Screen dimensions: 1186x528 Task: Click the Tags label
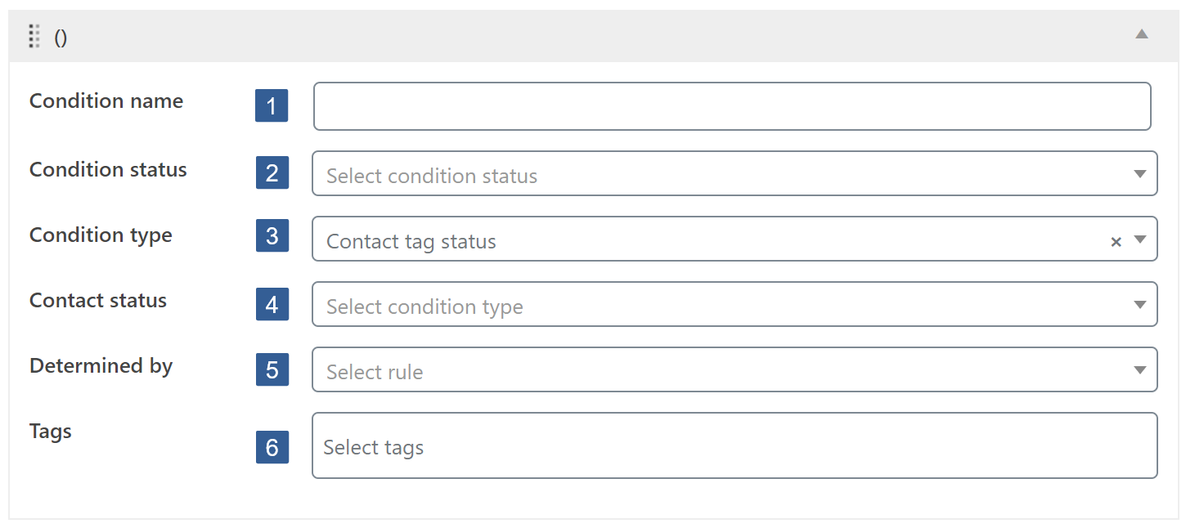[x=50, y=431]
